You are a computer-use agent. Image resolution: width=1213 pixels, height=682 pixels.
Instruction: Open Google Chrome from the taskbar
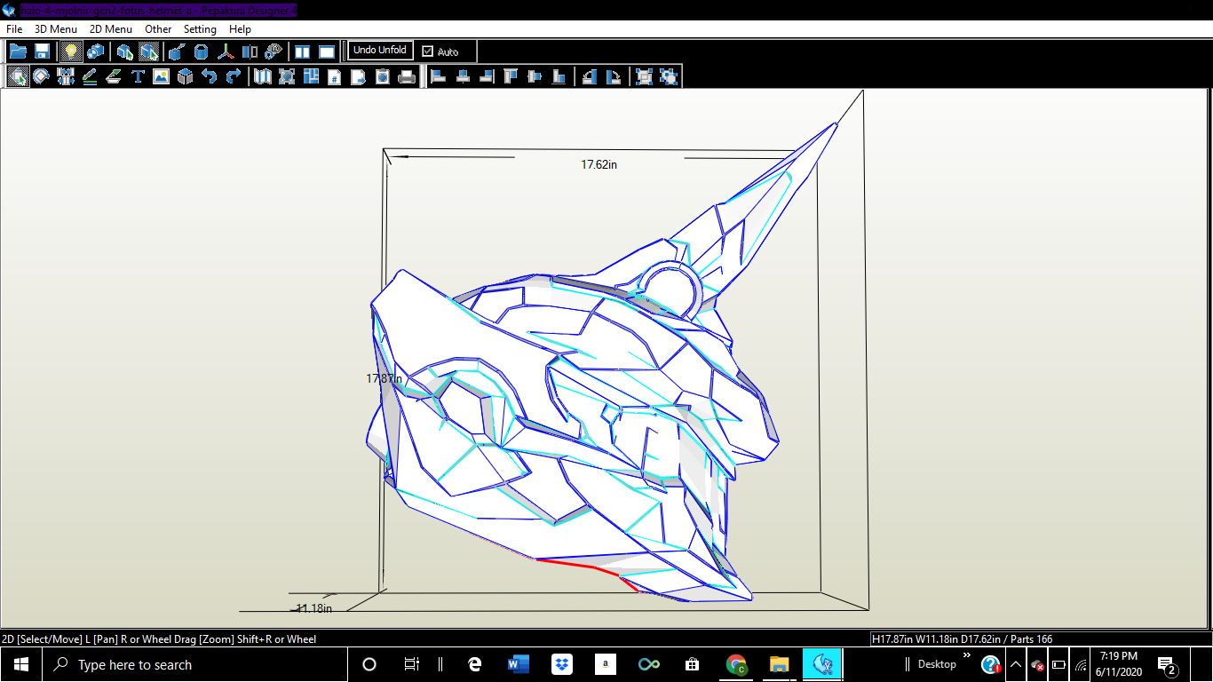tap(735, 664)
